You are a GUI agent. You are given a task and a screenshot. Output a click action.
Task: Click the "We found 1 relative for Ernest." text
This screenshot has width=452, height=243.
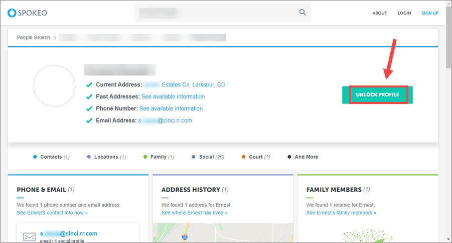[x=341, y=205]
